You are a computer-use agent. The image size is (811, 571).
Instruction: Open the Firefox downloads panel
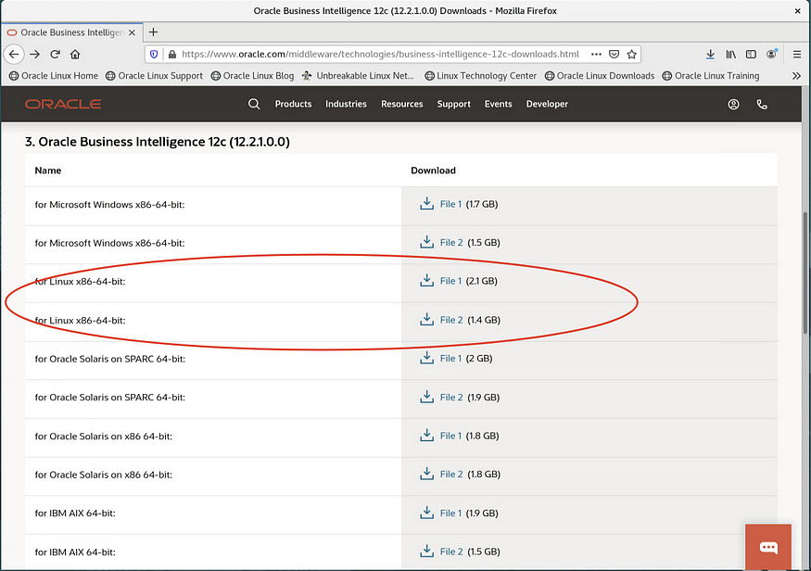coord(710,55)
